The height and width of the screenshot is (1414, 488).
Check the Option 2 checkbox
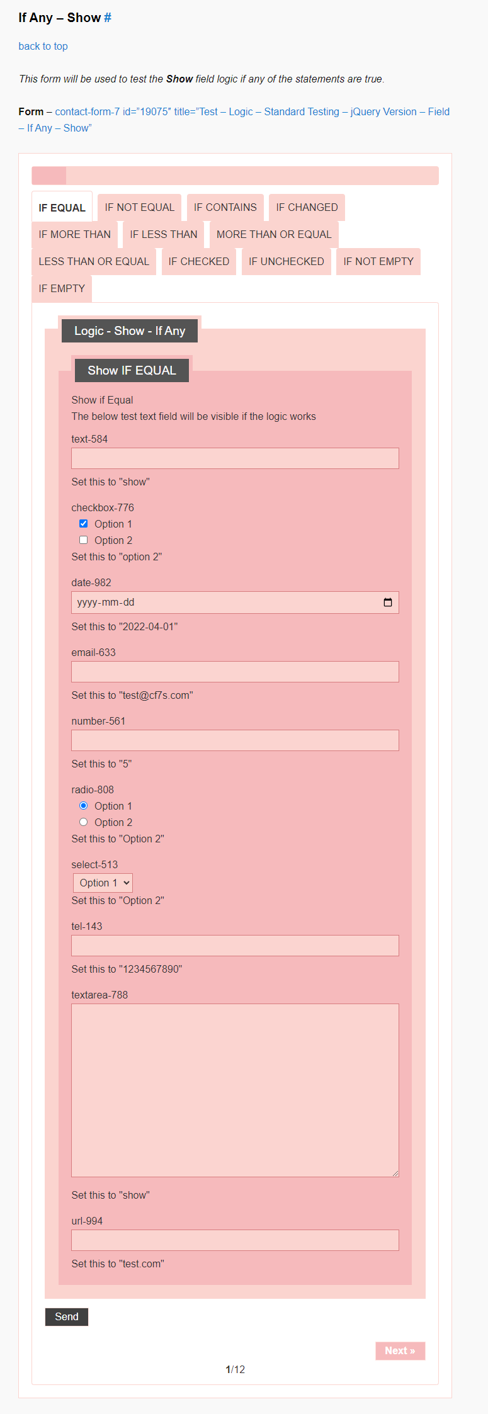point(84,540)
